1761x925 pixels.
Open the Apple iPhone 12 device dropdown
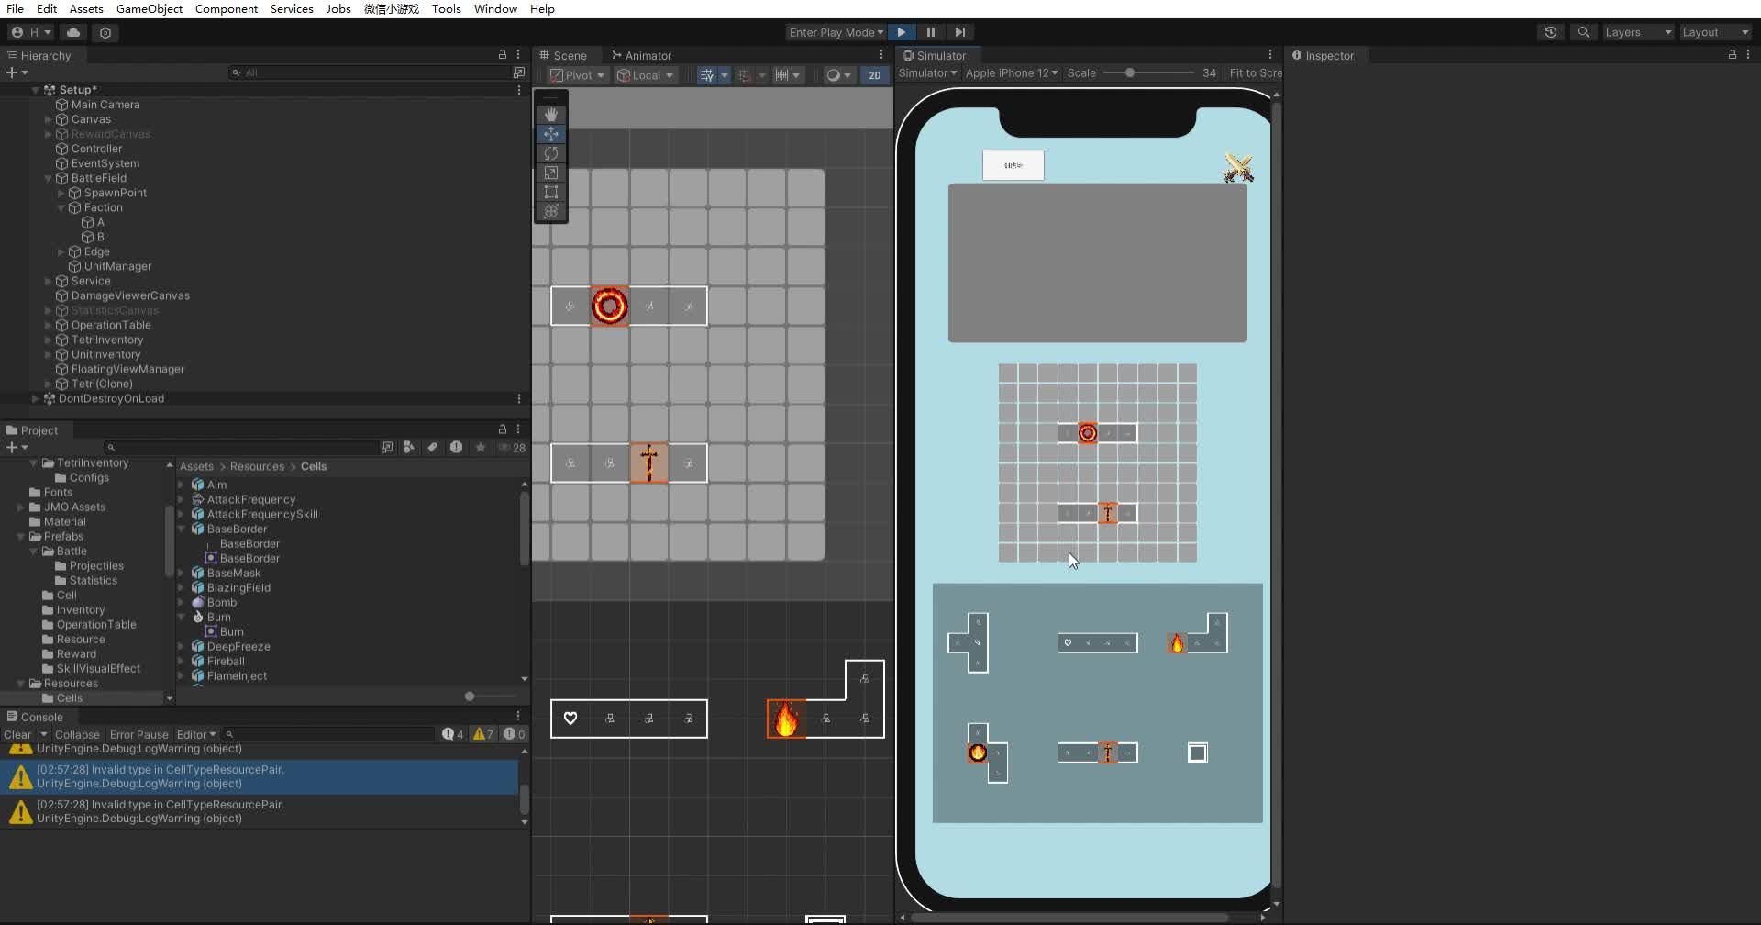pos(1012,73)
